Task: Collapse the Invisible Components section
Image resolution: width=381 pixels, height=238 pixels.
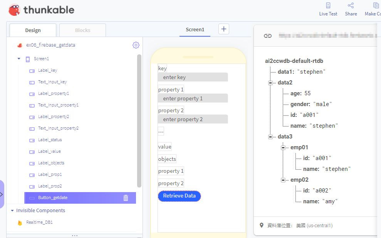Action: point(12,211)
